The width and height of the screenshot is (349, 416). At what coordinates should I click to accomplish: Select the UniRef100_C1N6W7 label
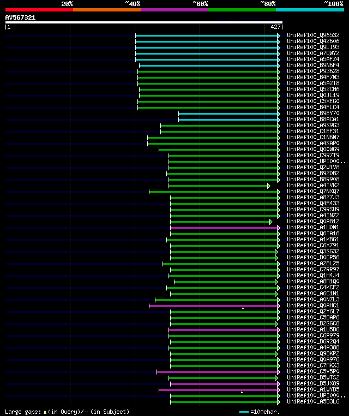pos(313,137)
